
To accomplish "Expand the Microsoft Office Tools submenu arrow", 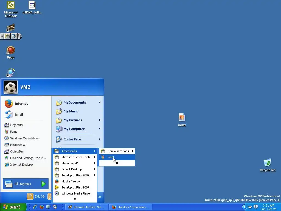I will [95, 157].
